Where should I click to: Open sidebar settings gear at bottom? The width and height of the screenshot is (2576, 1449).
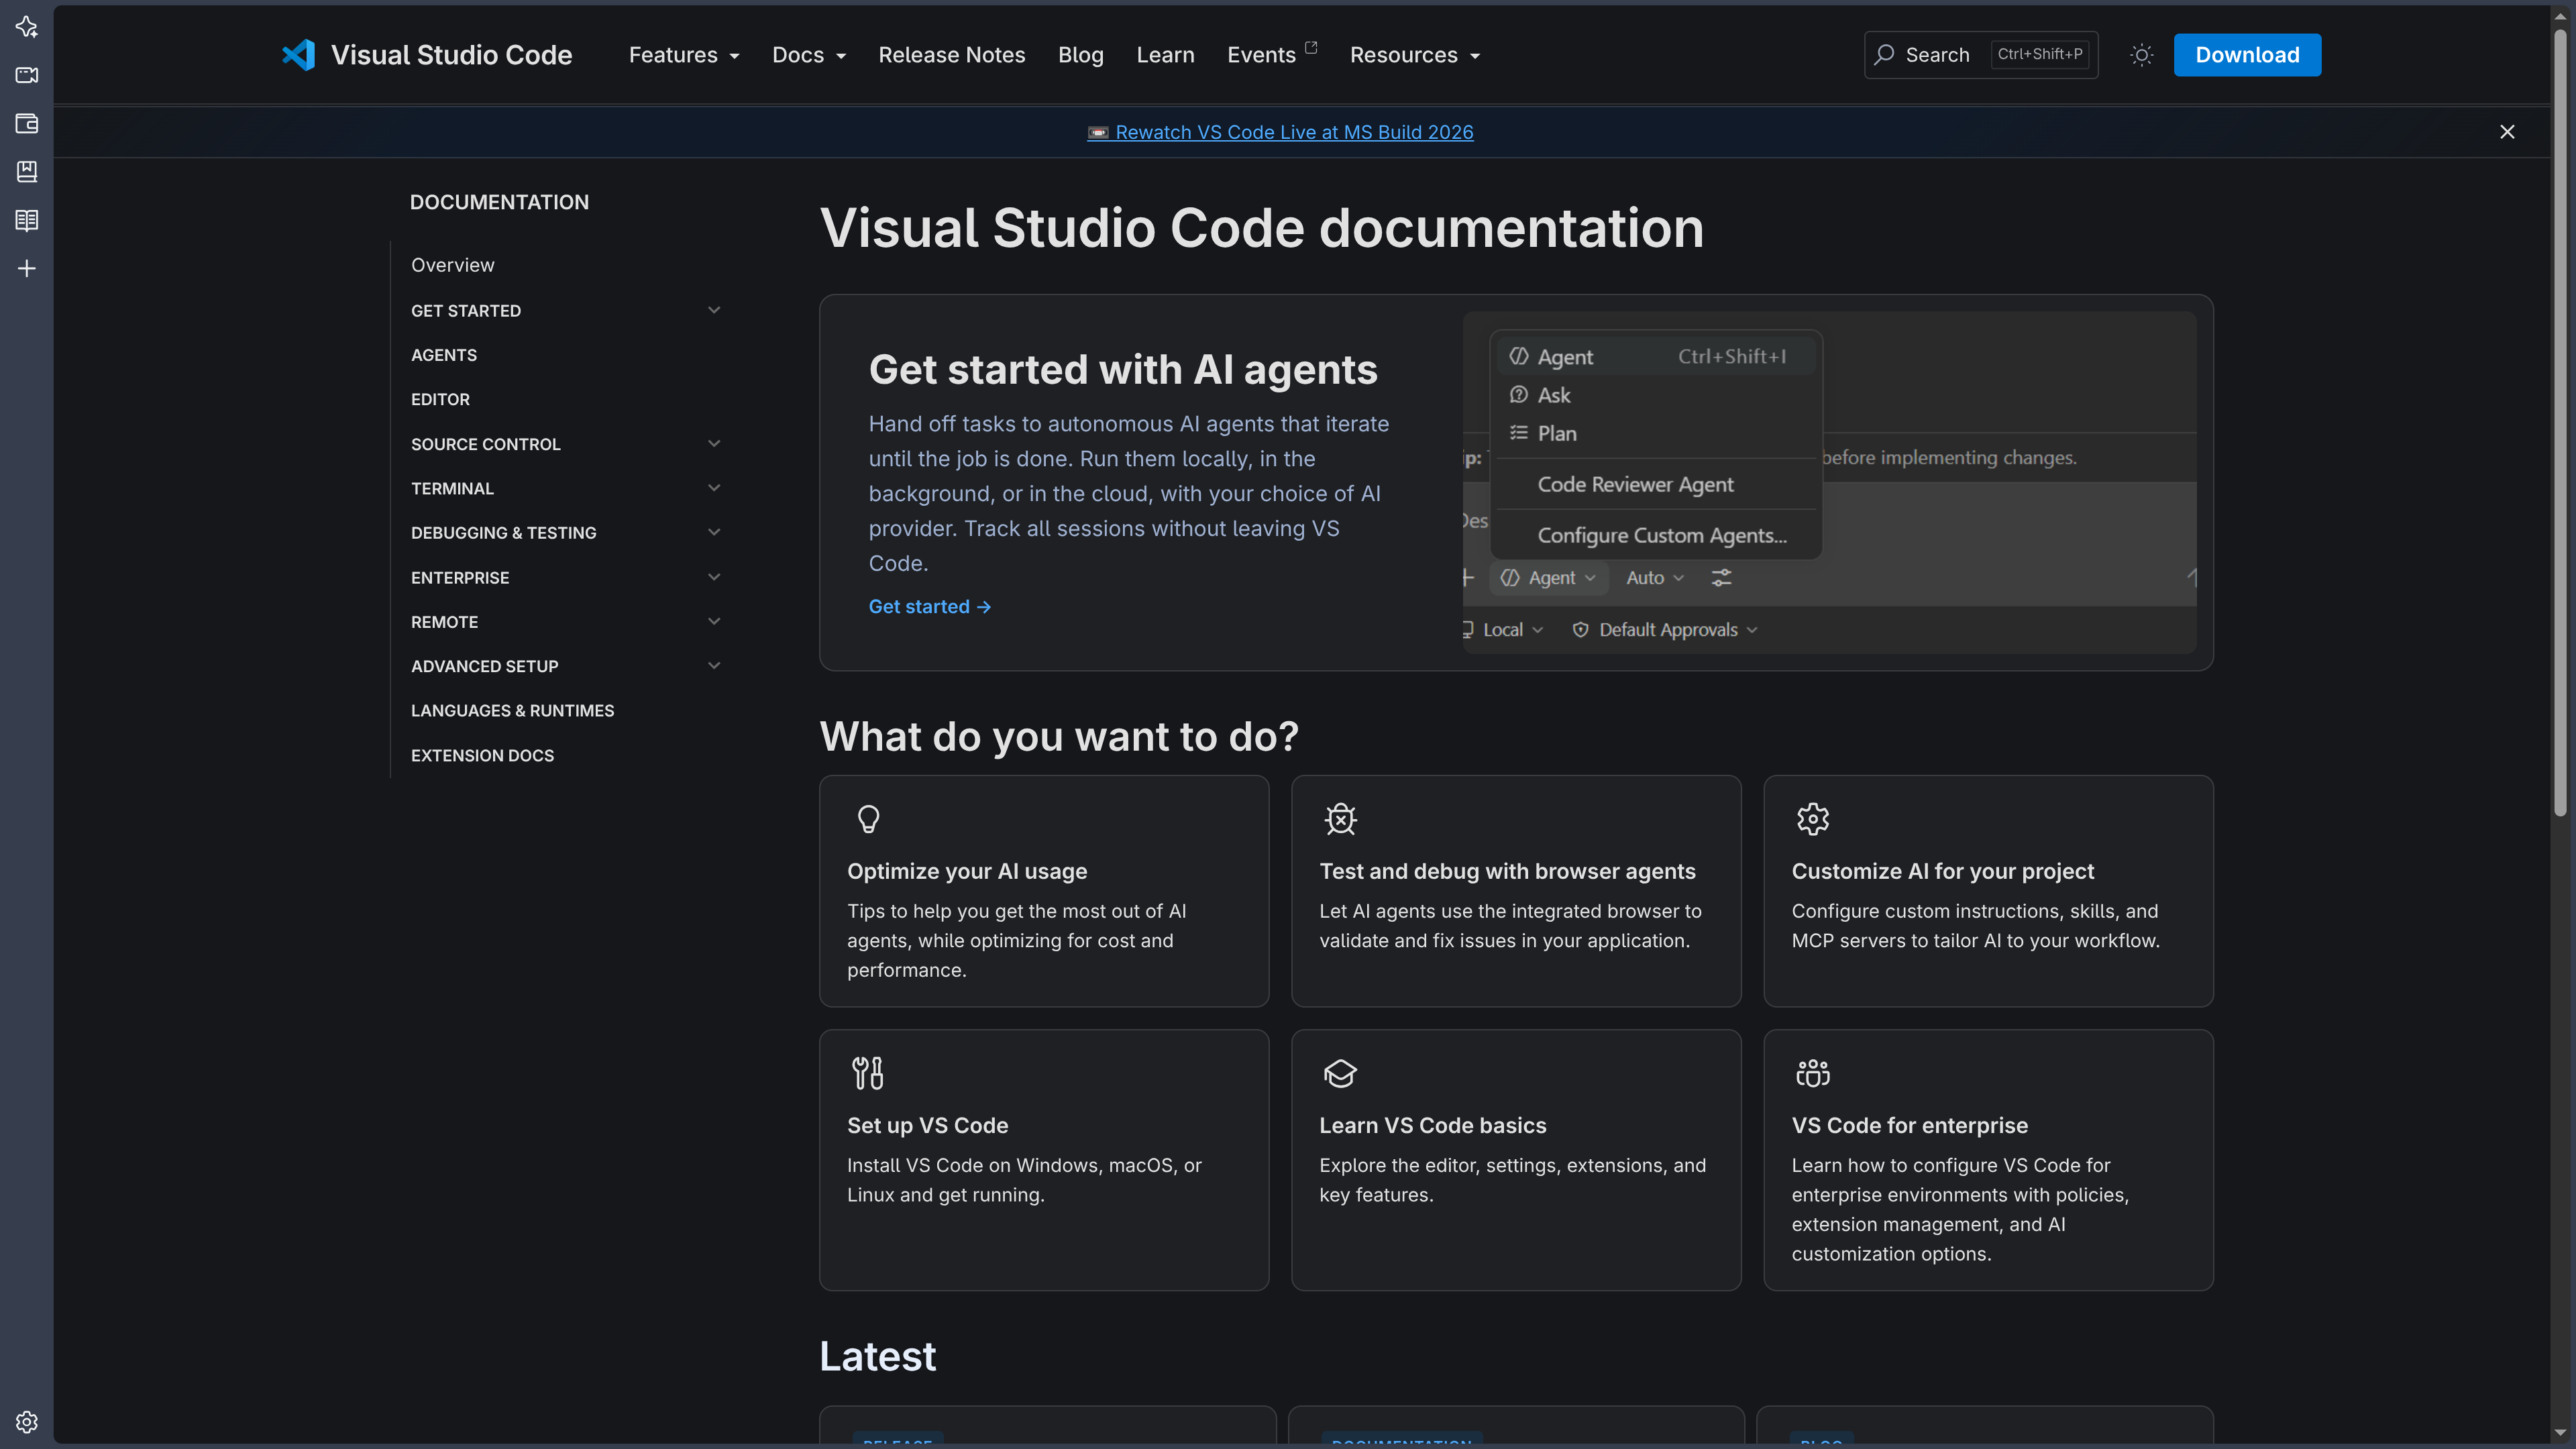pos(27,1421)
